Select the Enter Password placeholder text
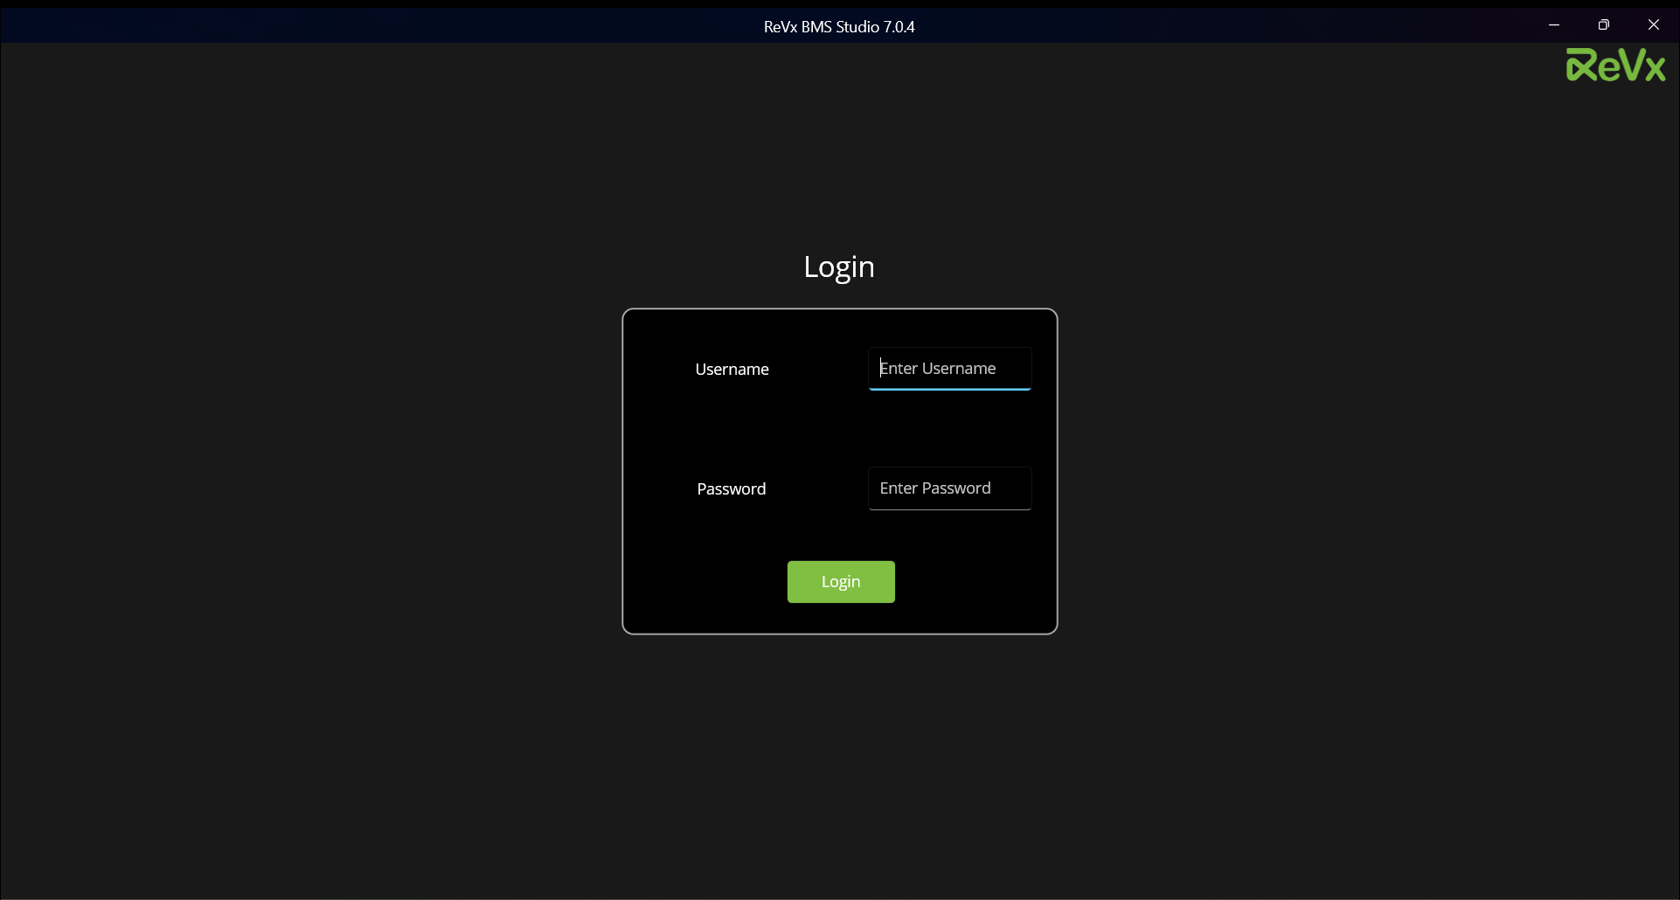 coord(934,488)
